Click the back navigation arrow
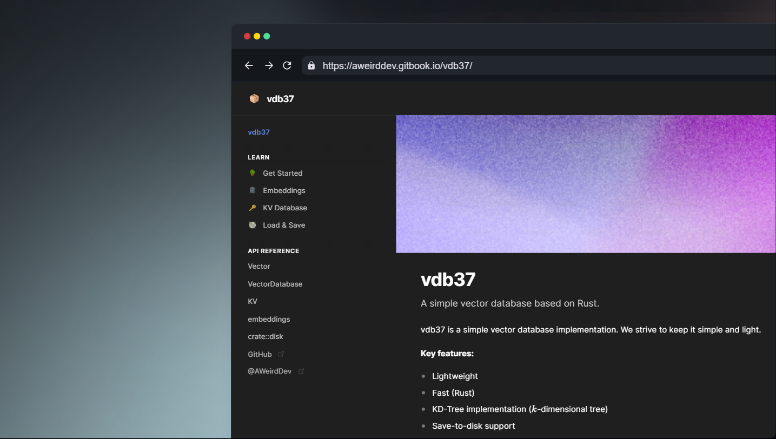 coord(249,65)
